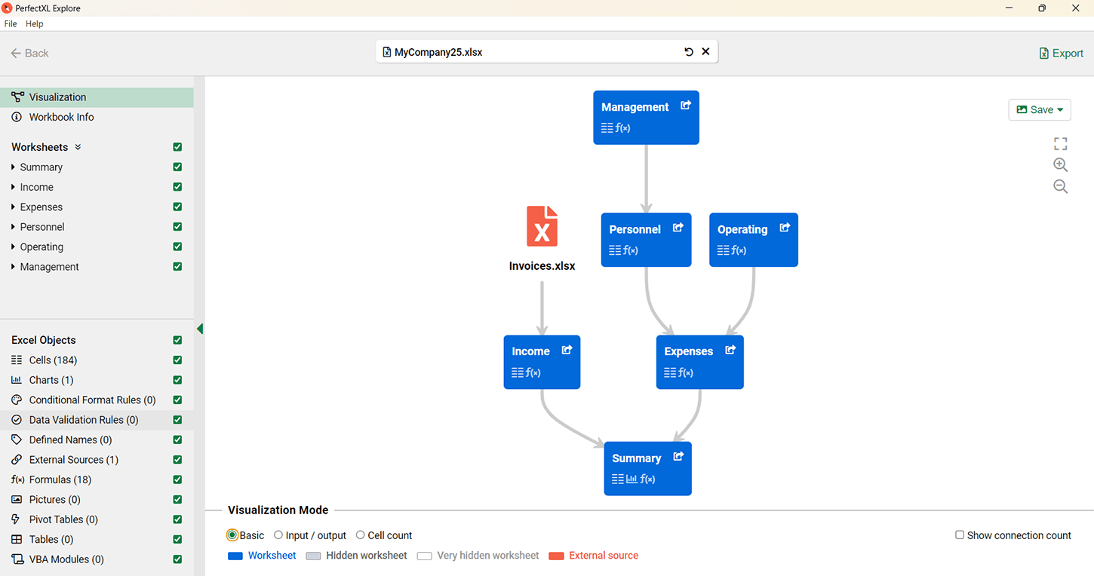The width and height of the screenshot is (1094, 576).
Task: Click the red External source legend swatch
Action: tap(556, 556)
